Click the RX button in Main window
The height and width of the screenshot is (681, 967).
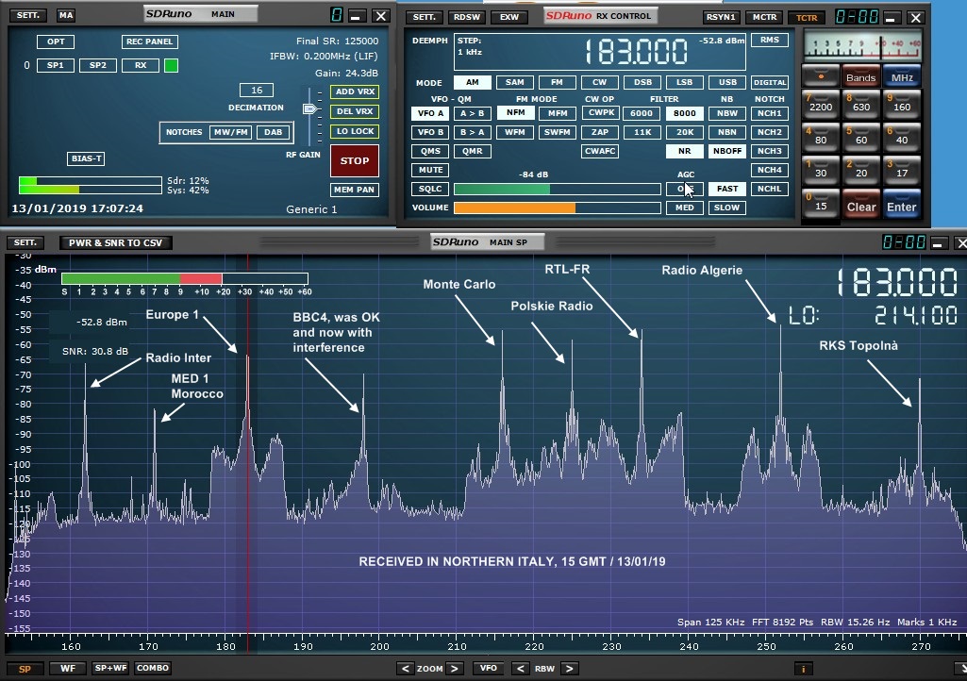coord(141,65)
